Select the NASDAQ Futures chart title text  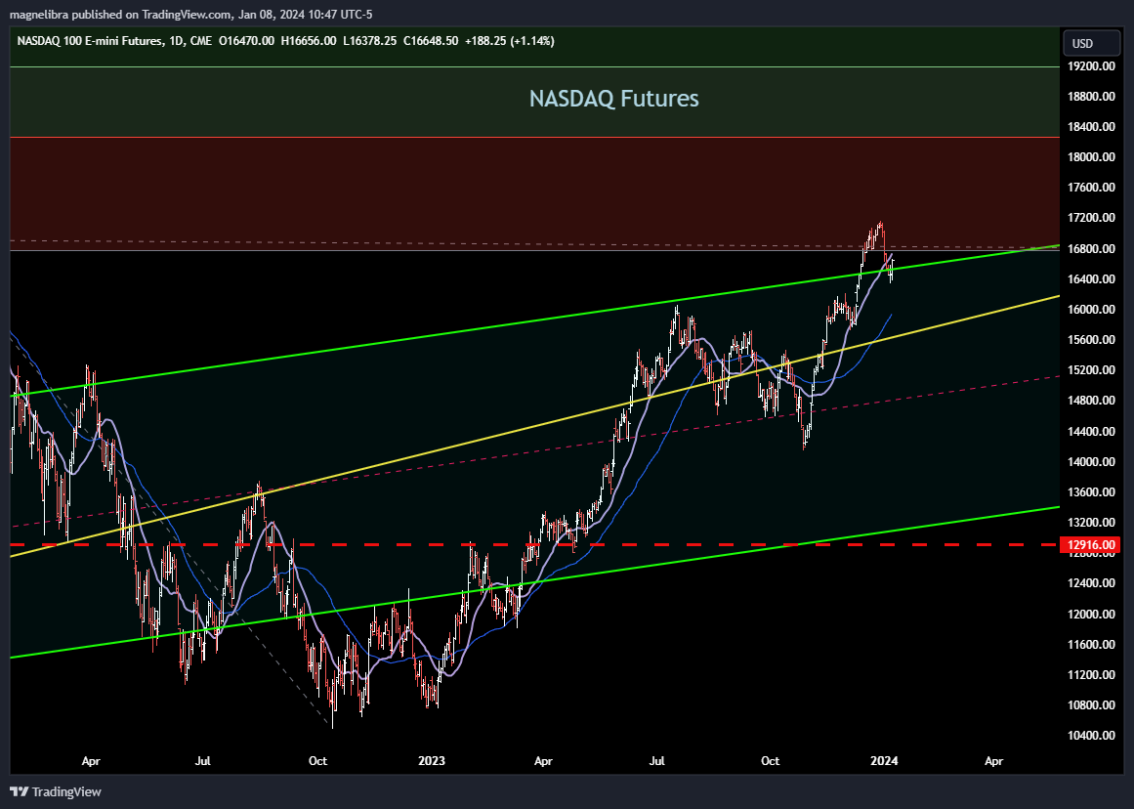pos(614,99)
